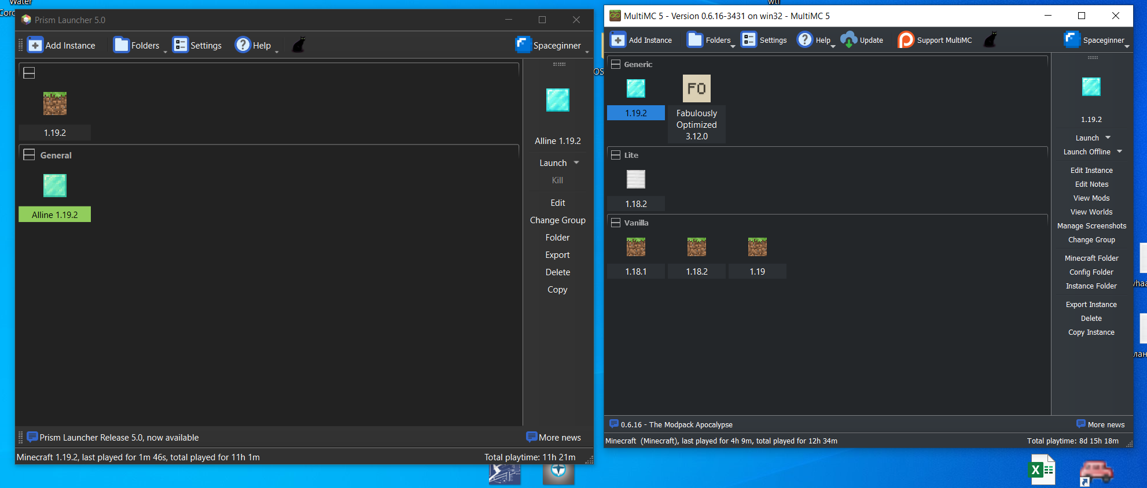Click Support MultiMC Patreon button

click(x=935, y=40)
